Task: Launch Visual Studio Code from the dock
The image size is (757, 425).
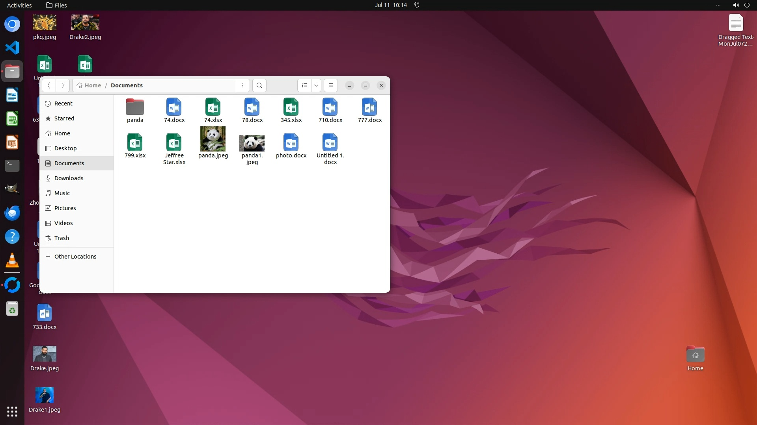Action: click(12, 48)
